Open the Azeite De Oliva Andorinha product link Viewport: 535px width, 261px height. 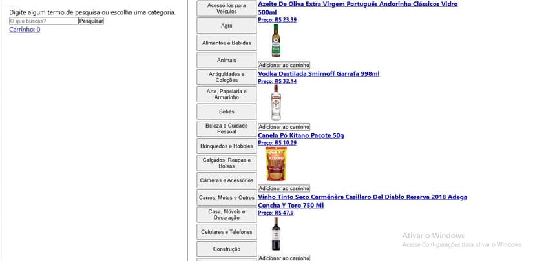click(x=357, y=8)
